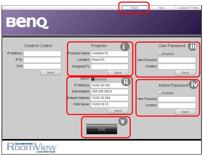Open the Tools tab

click(134, 8)
